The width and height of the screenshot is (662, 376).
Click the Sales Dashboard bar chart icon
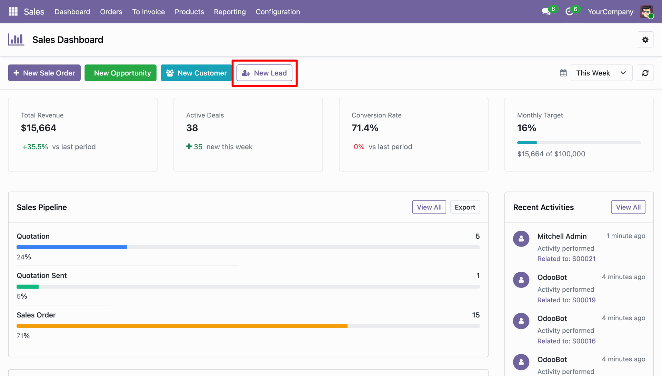pos(16,40)
